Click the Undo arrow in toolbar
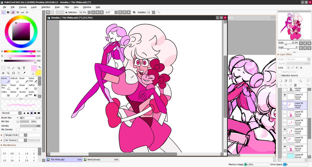 point(48,12)
